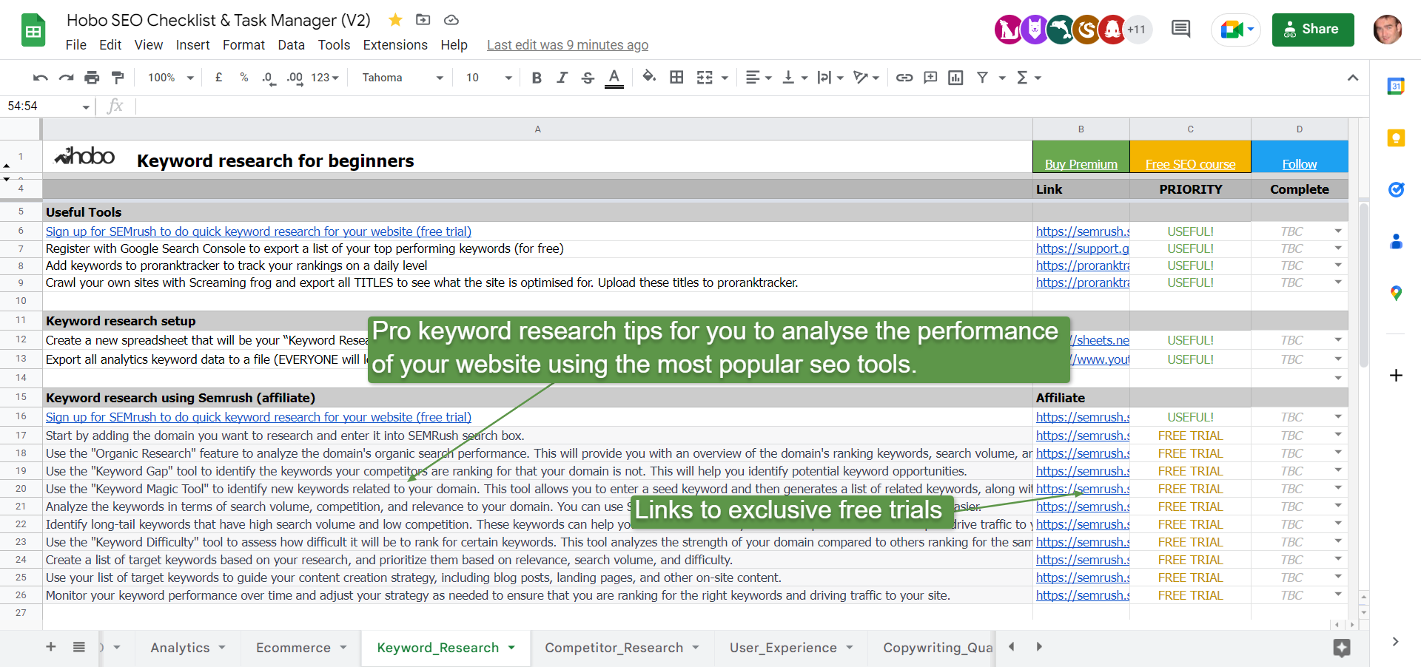Screen dimensions: 1421x667
Task: Toggle bold formatting
Action: 537,78
